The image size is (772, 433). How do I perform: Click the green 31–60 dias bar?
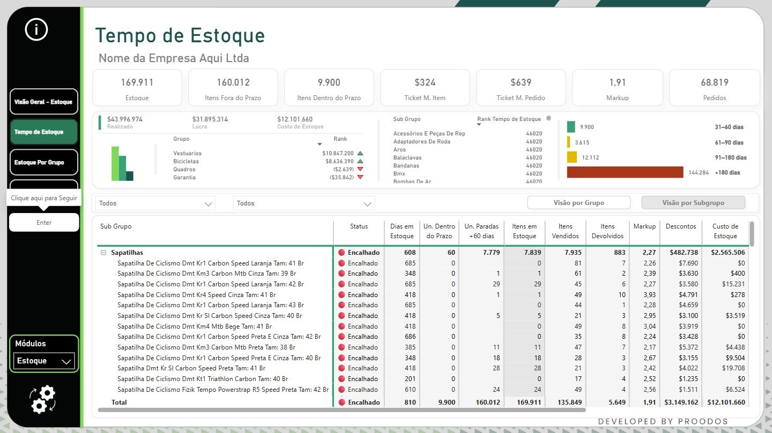point(571,127)
